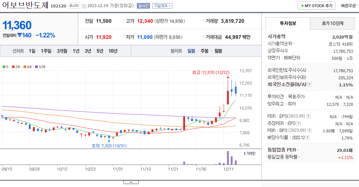Select the 5년 line chart period

point(100,51)
